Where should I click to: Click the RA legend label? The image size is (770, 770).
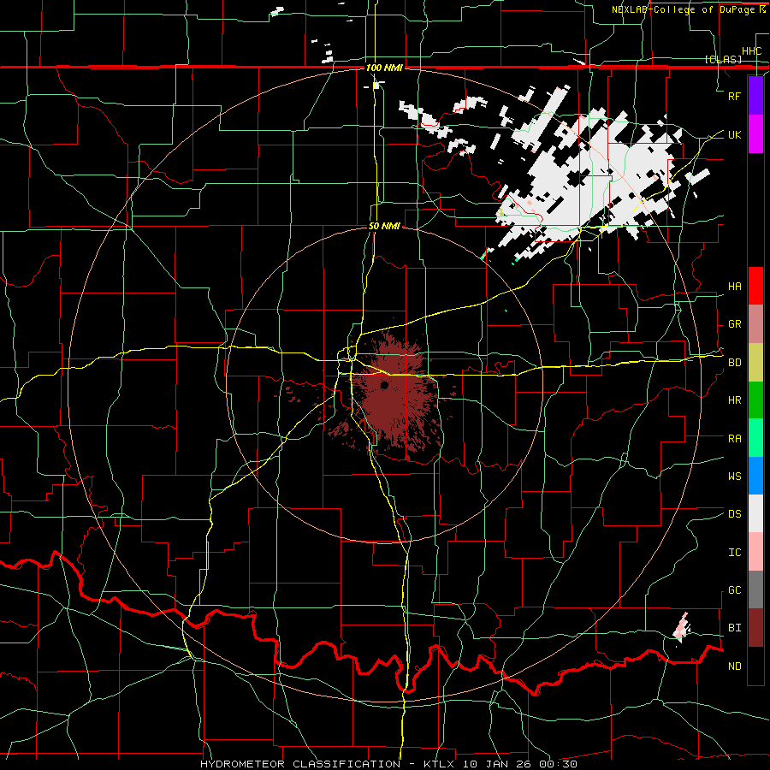734,438
